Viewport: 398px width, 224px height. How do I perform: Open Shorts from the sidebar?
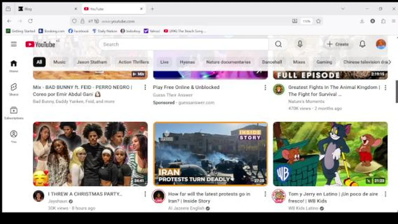14,90
